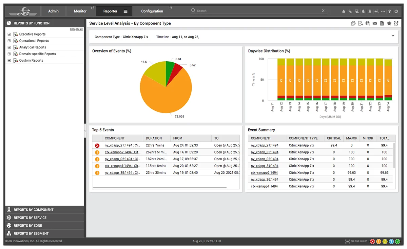The height and width of the screenshot is (249, 407).
Task: Sort by the CRITICAL column header
Action: click(334, 138)
